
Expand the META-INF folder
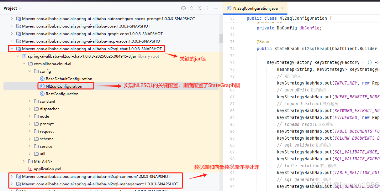coord(24,161)
